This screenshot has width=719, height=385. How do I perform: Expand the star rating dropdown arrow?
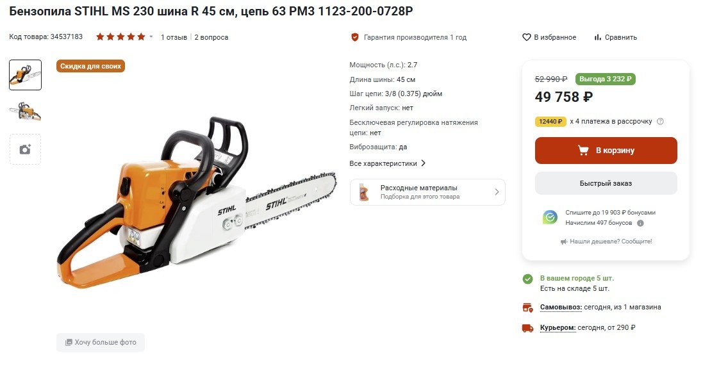click(x=151, y=37)
